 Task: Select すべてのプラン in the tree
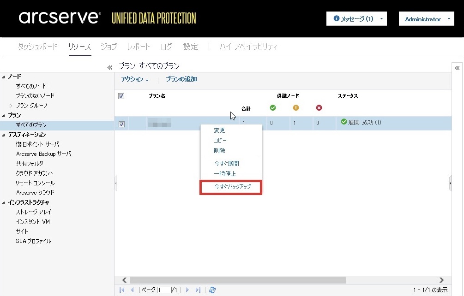pyautogui.click(x=31, y=125)
